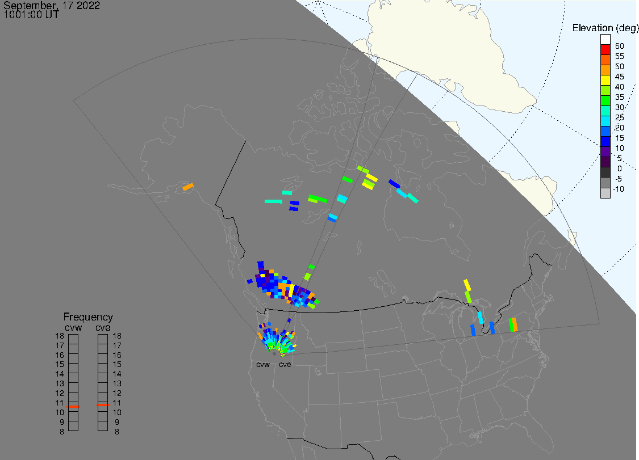Click the bright green 30–35 degree elevation swatch
This screenshot has width=639, height=460.
point(605,100)
